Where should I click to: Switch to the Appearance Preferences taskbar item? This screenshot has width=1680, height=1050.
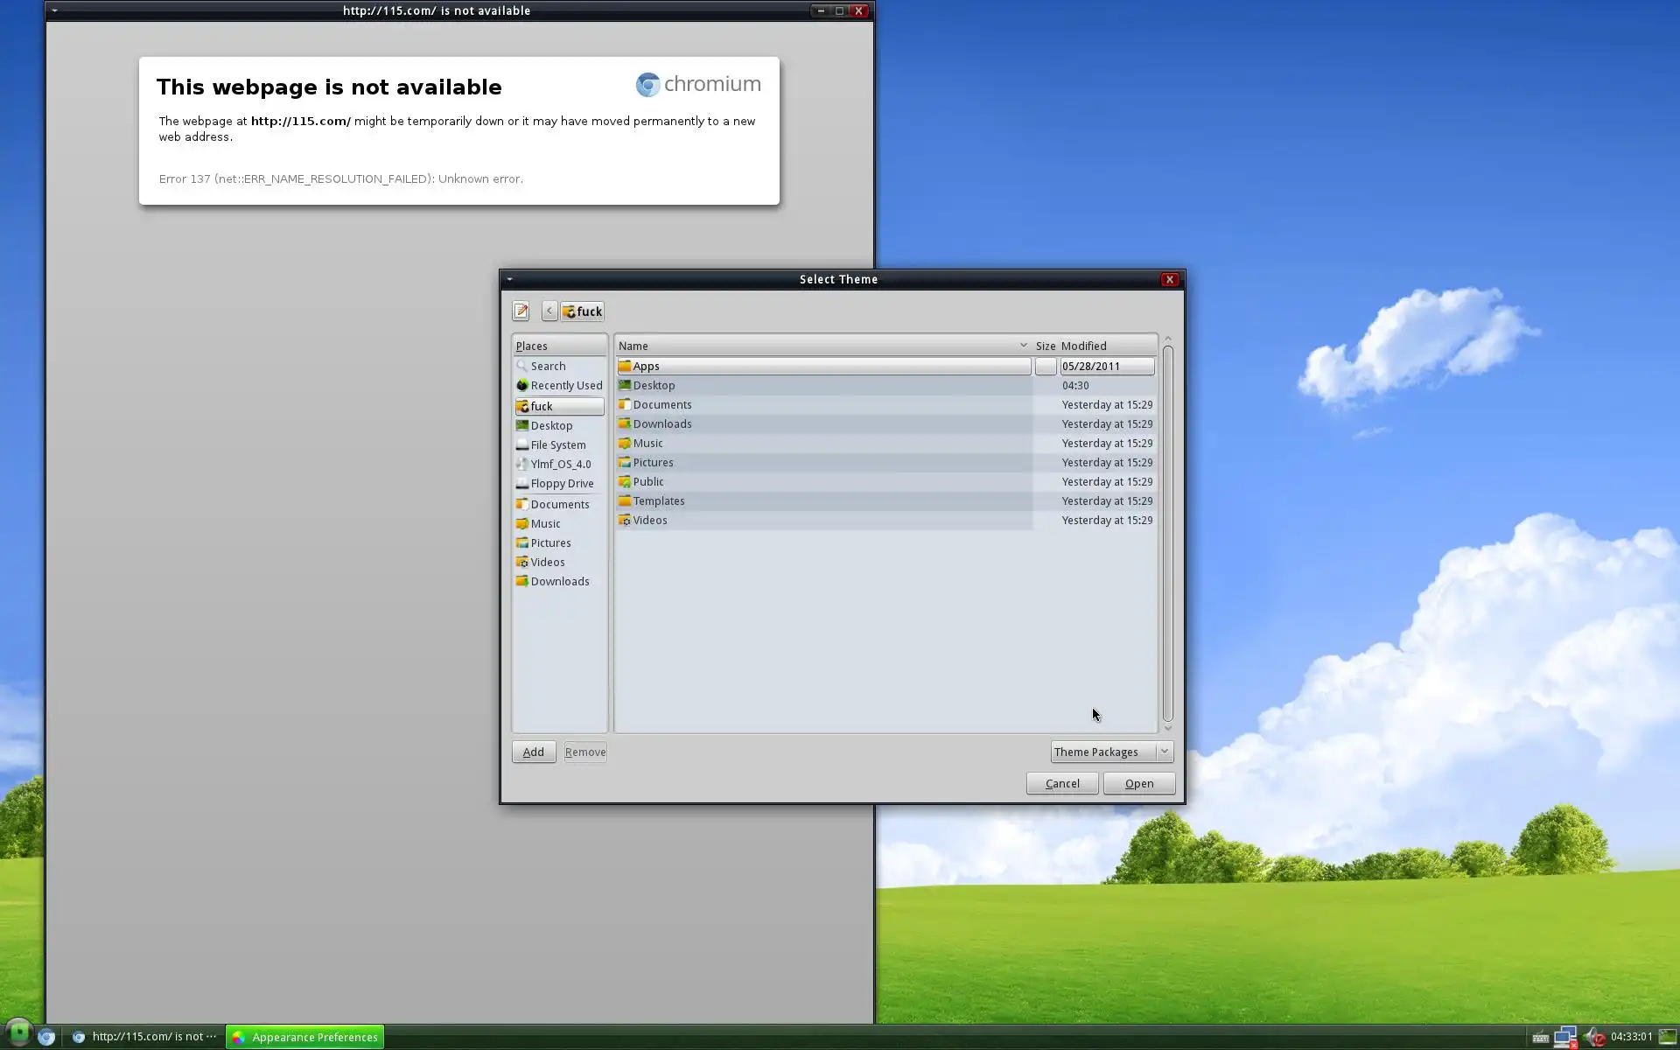point(305,1037)
